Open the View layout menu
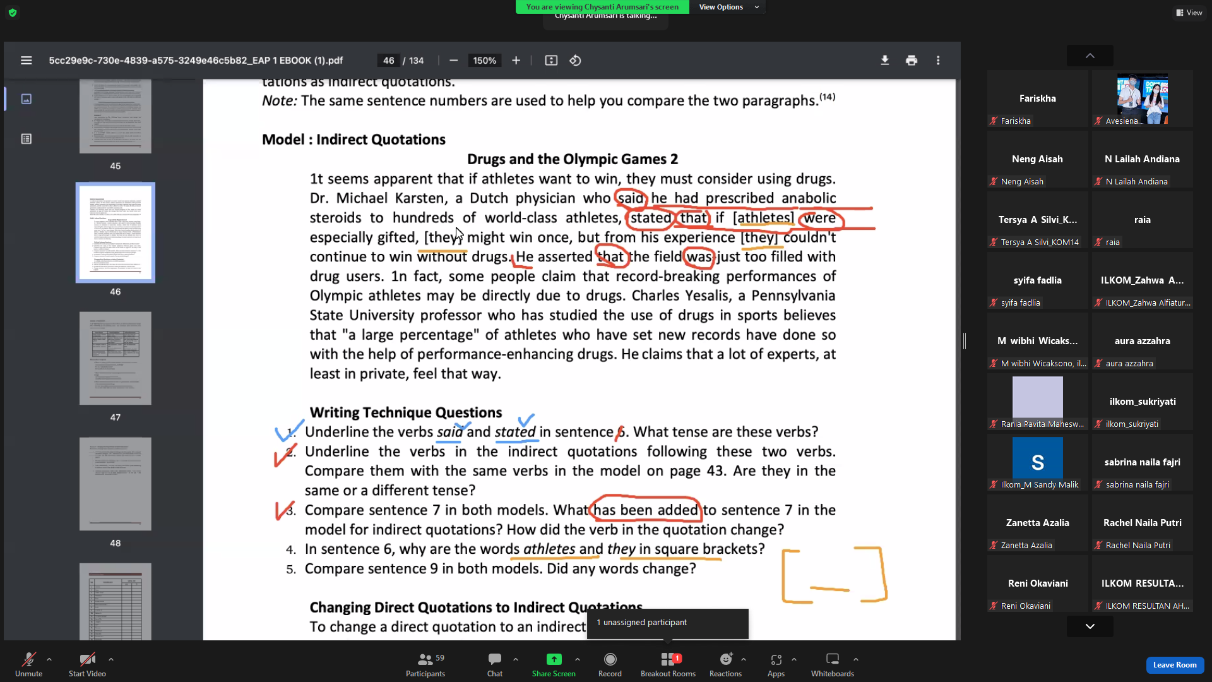Viewport: 1212px width, 682px height. (x=1189, y=13)
